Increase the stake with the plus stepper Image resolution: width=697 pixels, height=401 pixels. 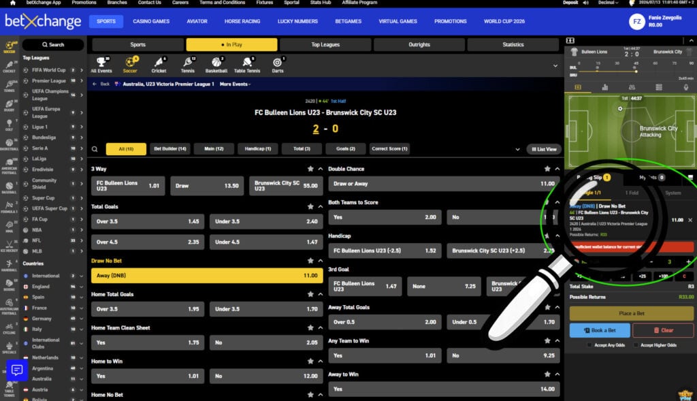[x=689, y=262]
